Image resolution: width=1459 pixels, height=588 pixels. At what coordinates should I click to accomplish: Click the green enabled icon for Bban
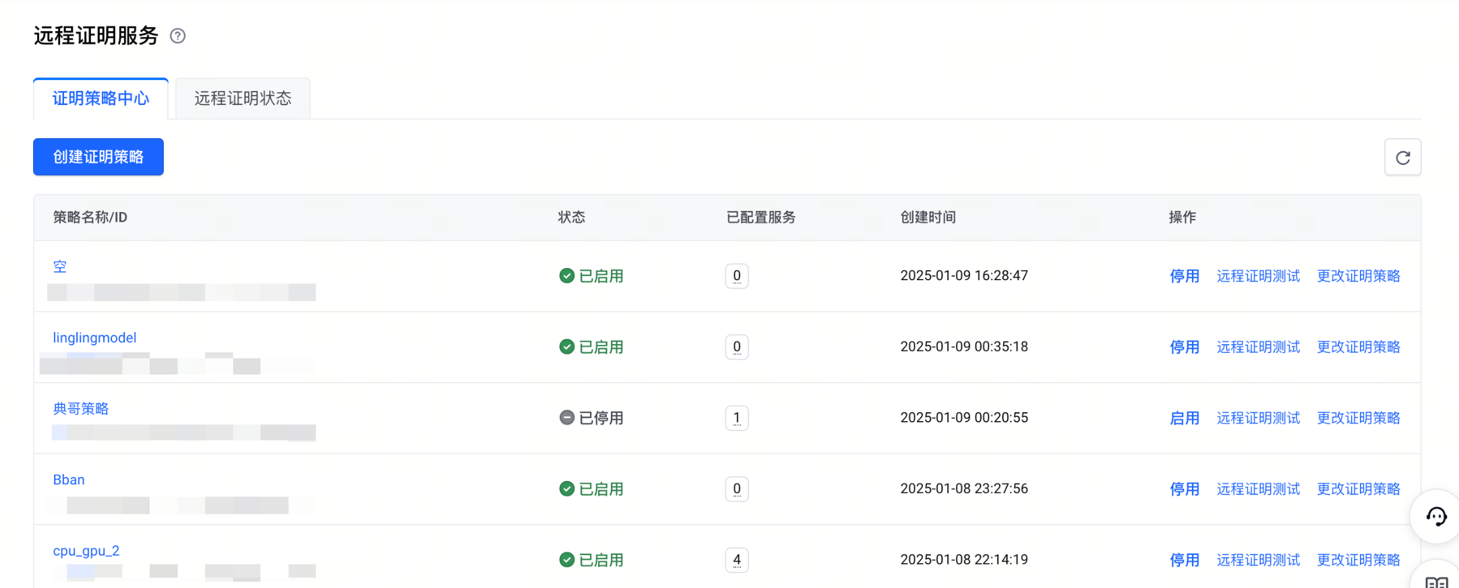[567, 489]
